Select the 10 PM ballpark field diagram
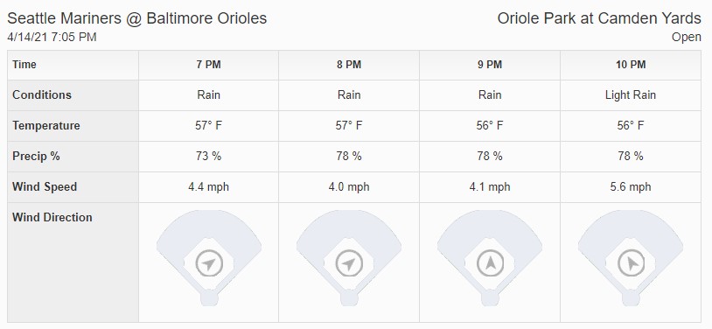This screenshot has height=329, width=712. [x=631, y=257]
